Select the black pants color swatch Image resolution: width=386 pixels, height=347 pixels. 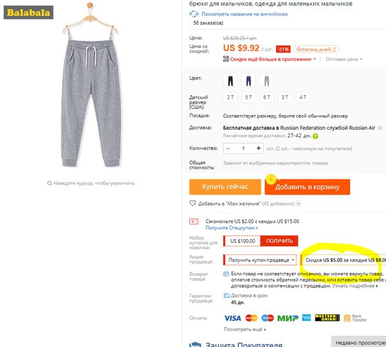click(x=231, y=81)
